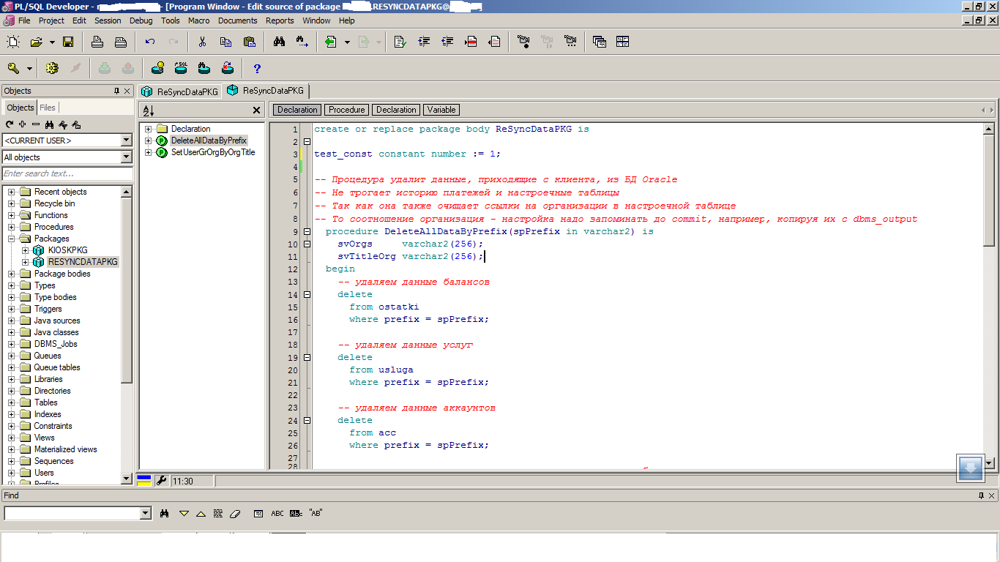The width and height of the screenshot is (1000, 562).
Task: Switch to the Files tab
Action: (x=47, y=108)
